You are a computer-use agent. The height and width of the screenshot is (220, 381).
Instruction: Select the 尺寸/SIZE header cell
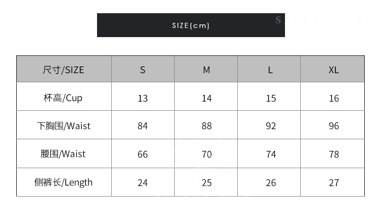(x=63, y=70)
